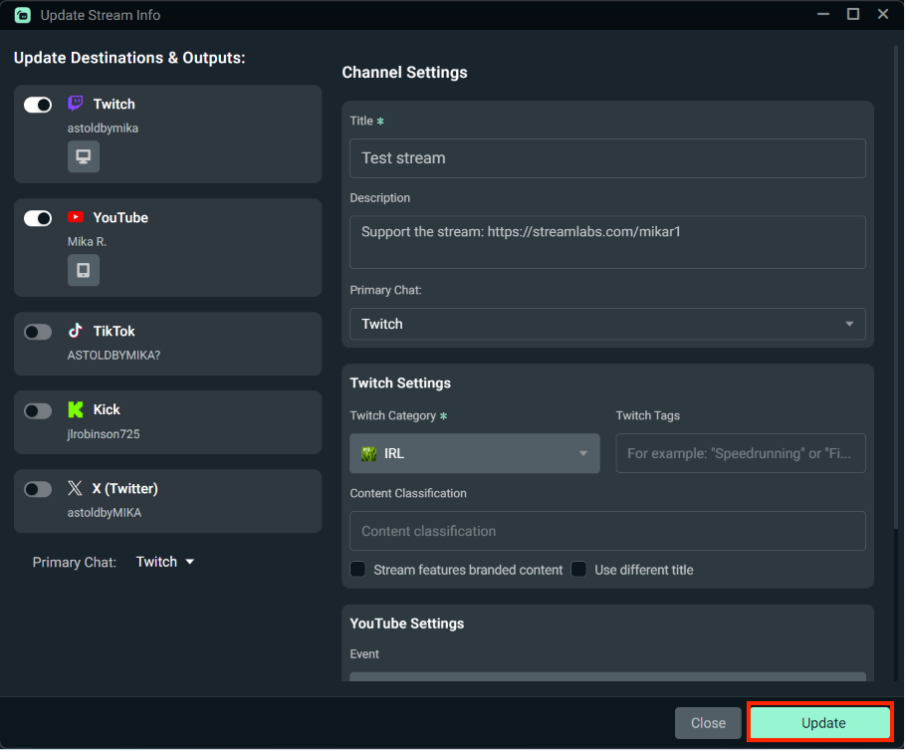Click the Close button
The image size is (905, 751).
pos(708,723)
